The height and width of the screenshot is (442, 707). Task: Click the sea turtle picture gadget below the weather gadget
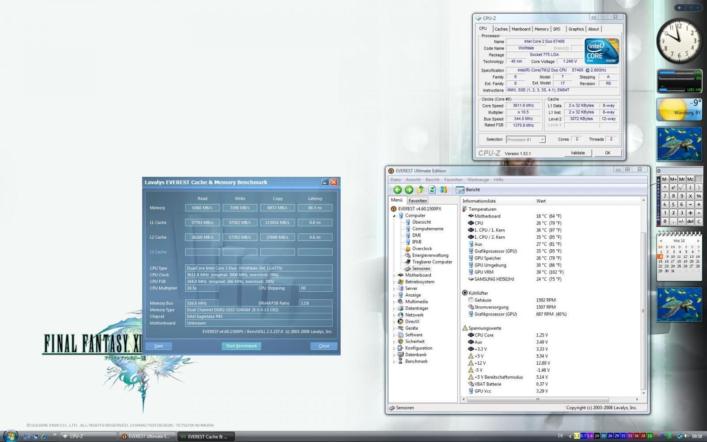click(679, 144)
